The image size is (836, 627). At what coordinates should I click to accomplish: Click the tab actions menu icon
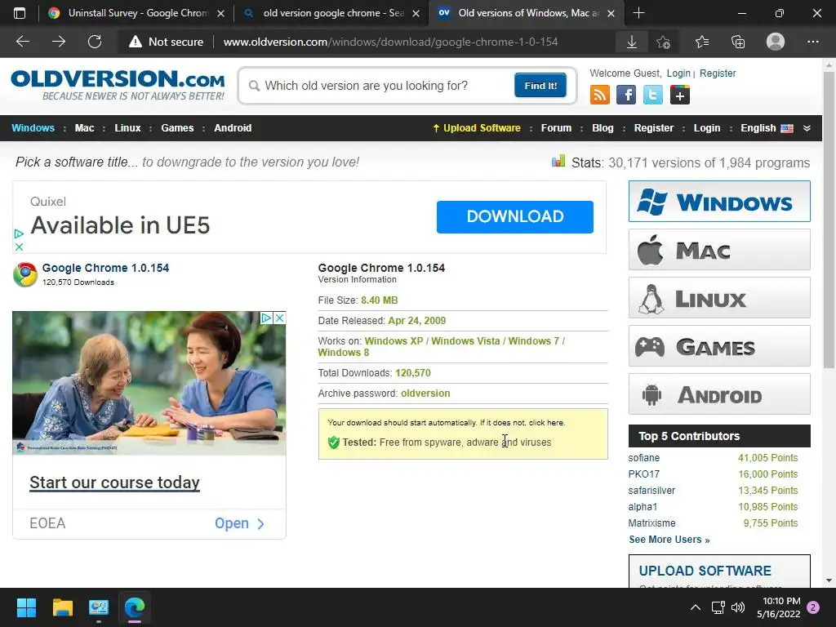(x=20, y=13)
